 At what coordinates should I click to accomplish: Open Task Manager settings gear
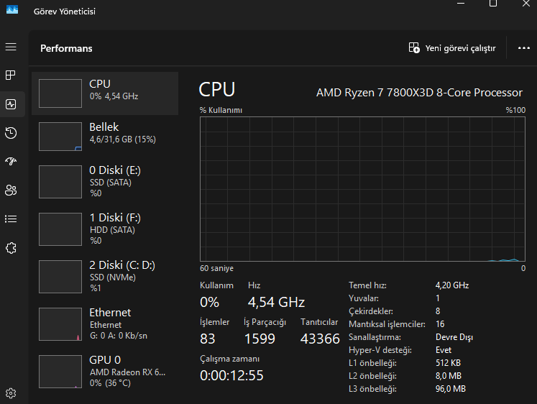pos(11,393)
